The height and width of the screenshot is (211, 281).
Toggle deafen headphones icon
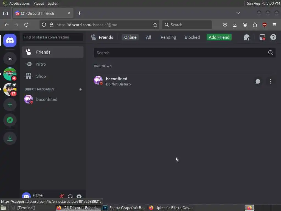(x=70, y=196)
